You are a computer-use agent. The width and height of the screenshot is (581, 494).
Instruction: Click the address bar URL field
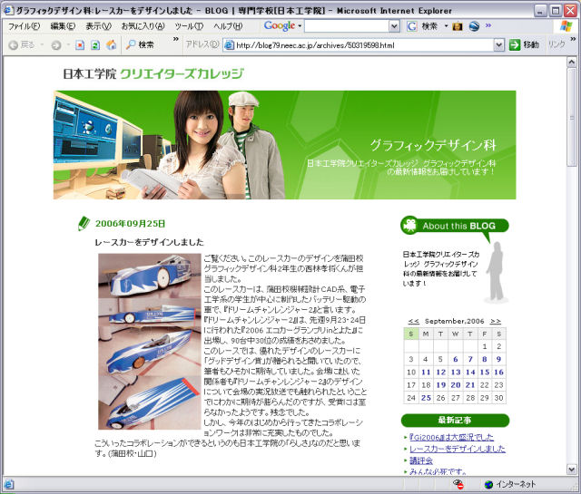(x=364, y=45)
